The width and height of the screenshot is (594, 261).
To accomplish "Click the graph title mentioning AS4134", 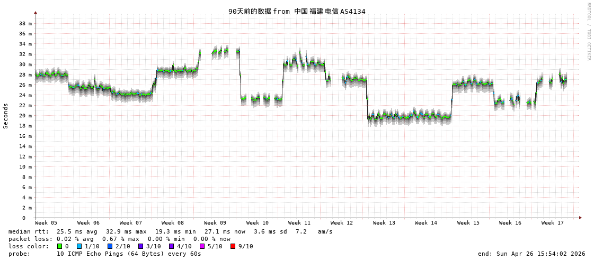I will pos(297,11).
